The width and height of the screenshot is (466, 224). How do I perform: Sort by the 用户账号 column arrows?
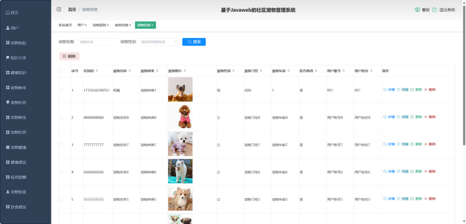tap(343, 71)
